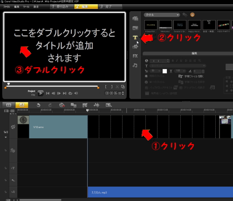Play the project preview
The width and height of the screenshot is (233, 201).
click(x=41, y=93)
